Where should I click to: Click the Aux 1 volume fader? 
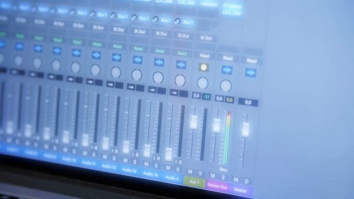click(x=194, y=122)
